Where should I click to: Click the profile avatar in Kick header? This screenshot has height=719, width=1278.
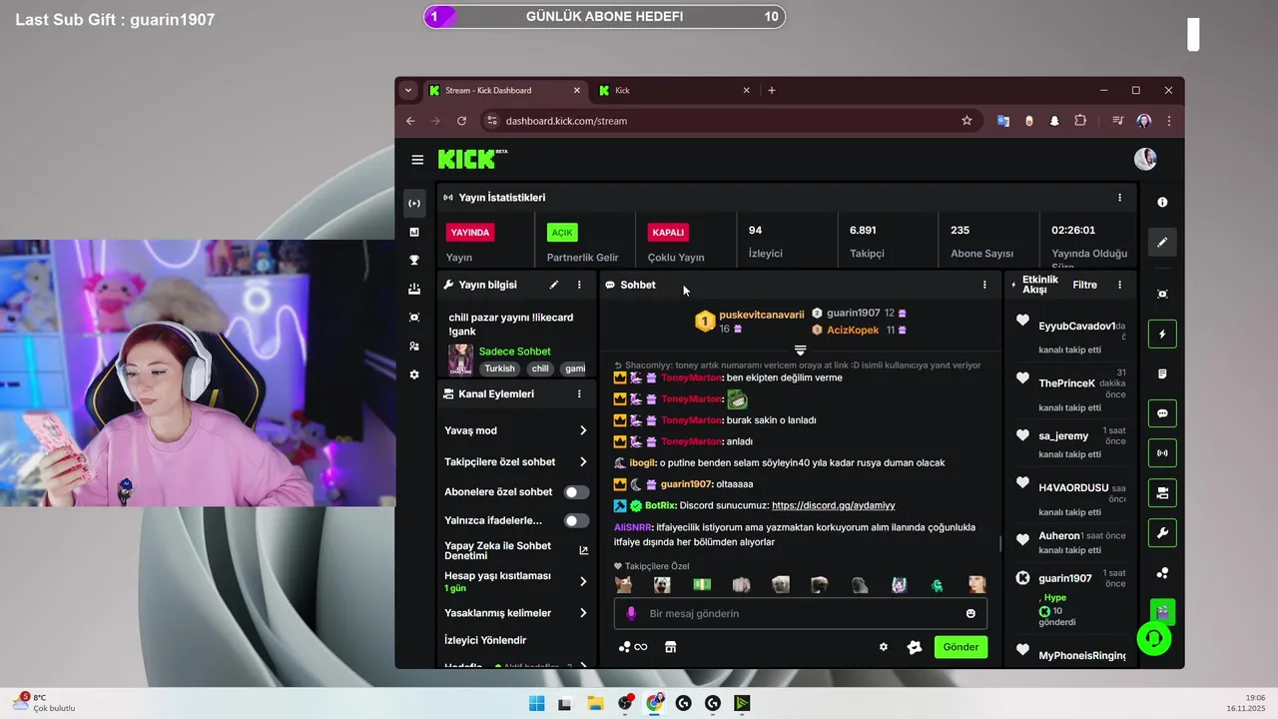click(1145, 159)
